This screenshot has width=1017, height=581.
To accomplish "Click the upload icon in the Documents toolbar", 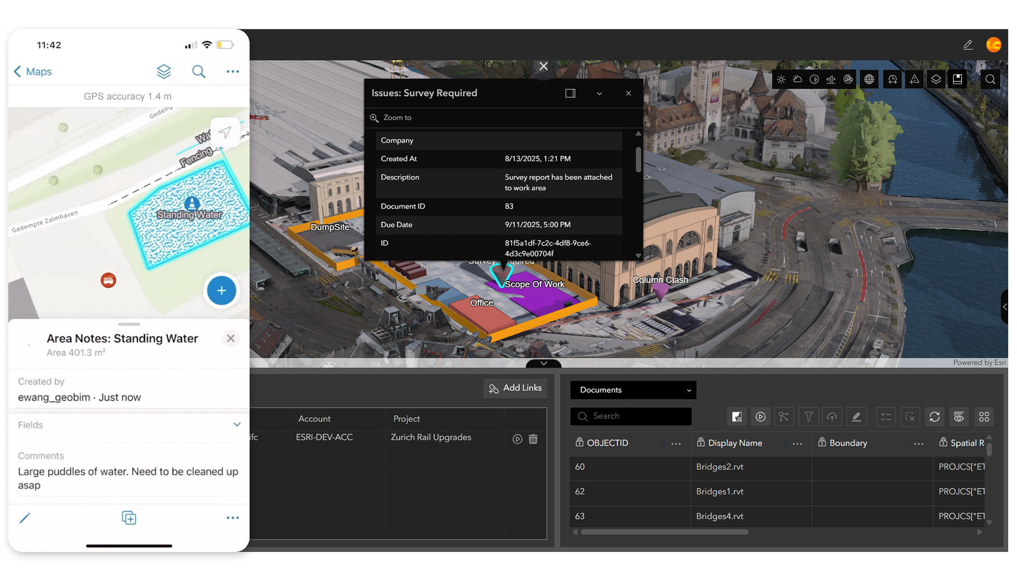I will coord(832,417).
